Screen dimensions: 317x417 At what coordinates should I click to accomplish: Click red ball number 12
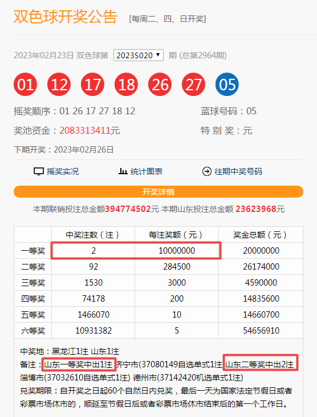[x=59, y=85]
